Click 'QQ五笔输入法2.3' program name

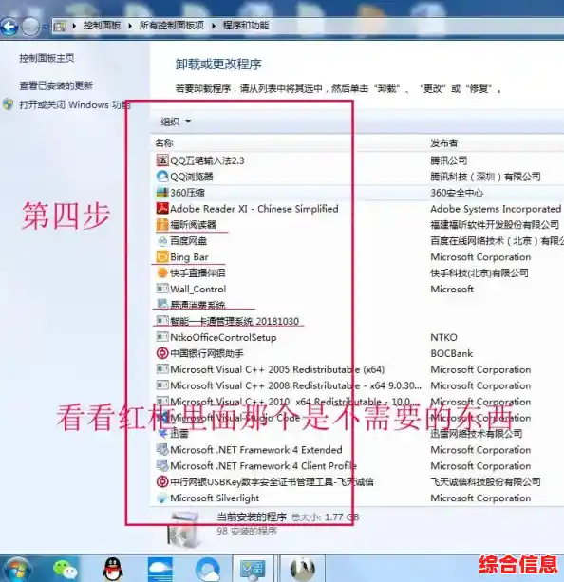coord(207,160)
